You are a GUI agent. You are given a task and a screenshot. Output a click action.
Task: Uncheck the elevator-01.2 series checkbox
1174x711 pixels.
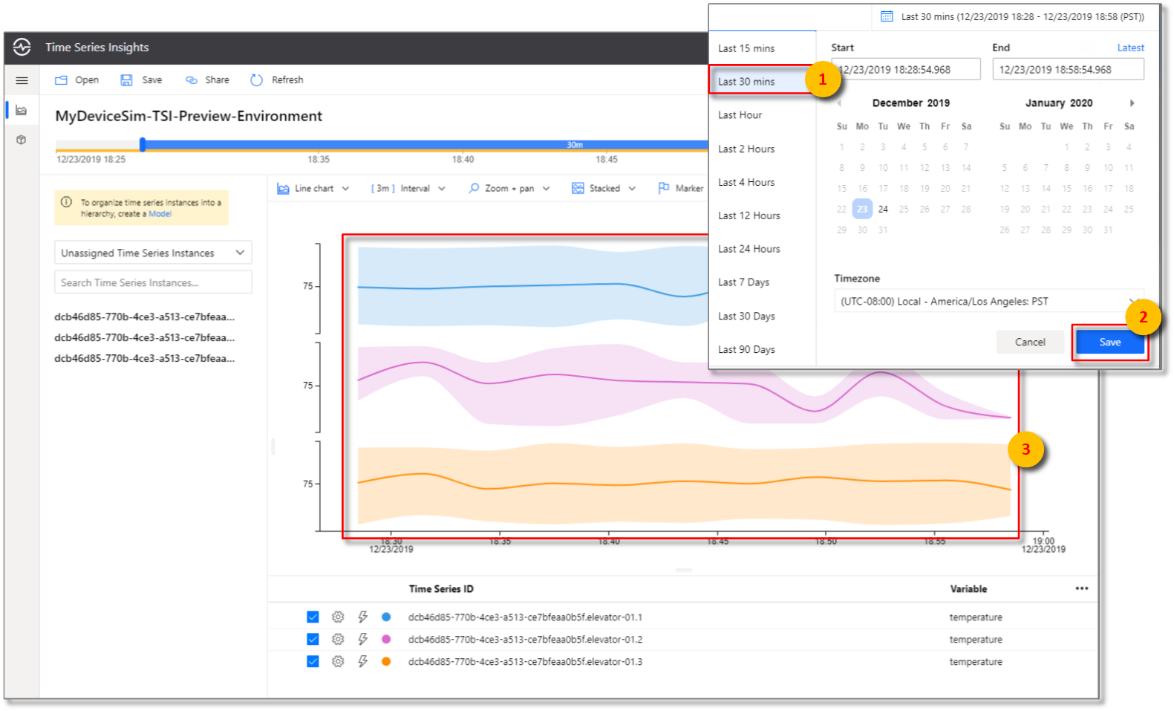313,639
